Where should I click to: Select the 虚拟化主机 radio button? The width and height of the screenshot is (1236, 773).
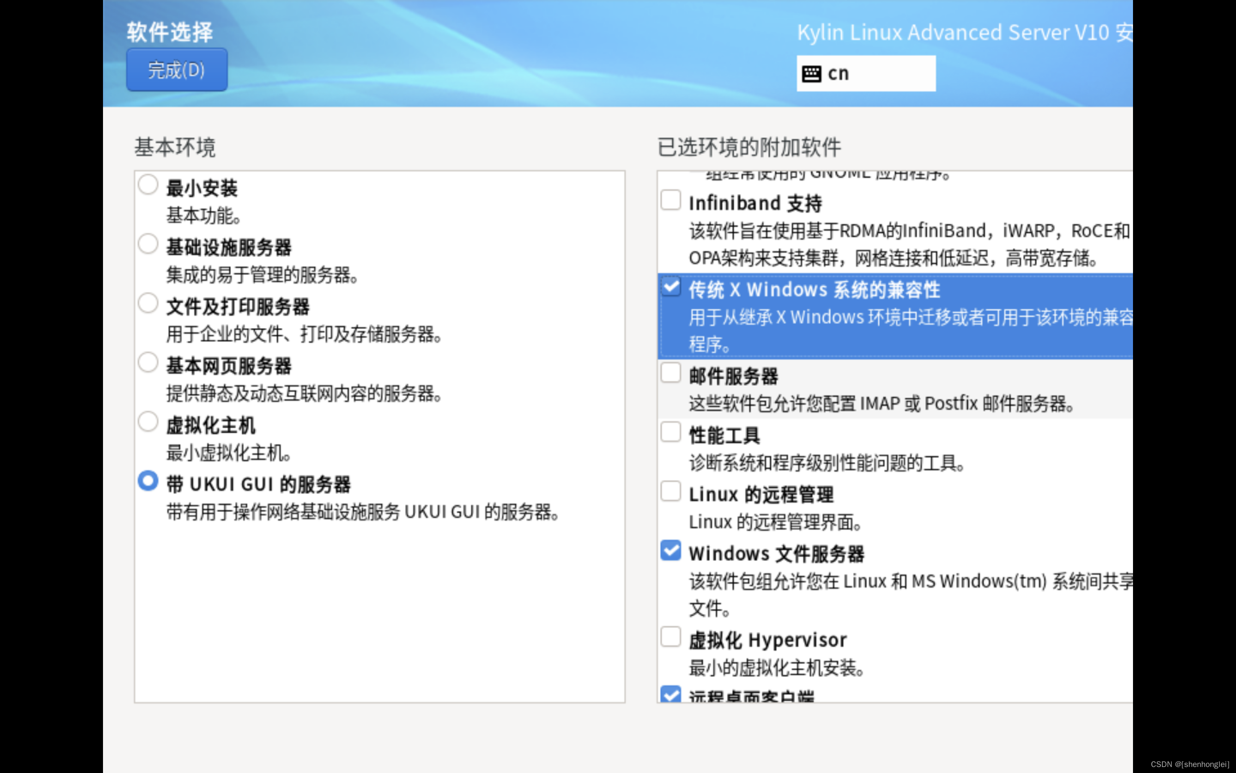click(x=148, y=422)
